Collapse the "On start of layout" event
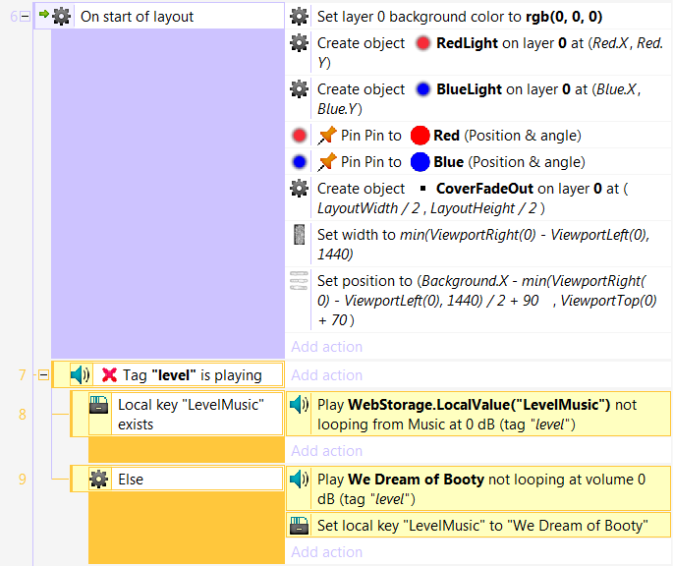This screenshot has width=673, height=566. pos(25,17)
